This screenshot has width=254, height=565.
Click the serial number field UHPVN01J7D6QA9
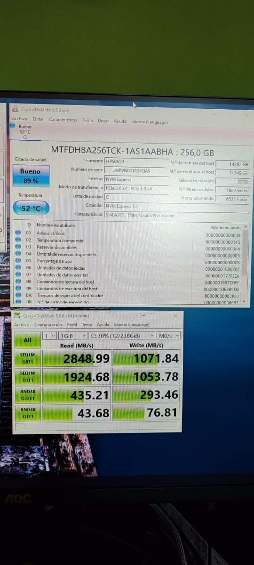(136, 170)
